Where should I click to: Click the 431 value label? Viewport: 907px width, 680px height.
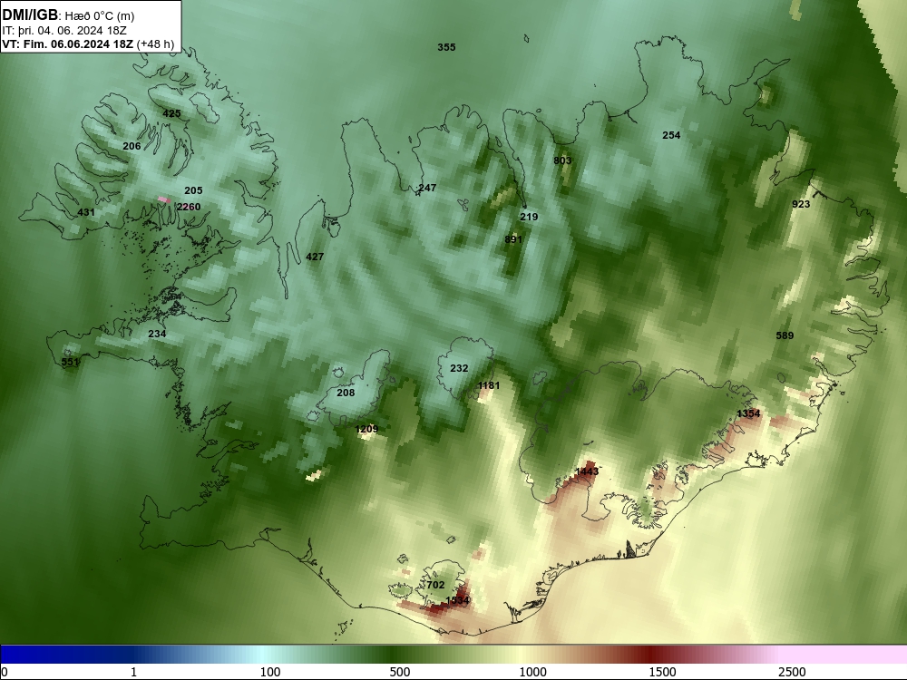point(86,212)
